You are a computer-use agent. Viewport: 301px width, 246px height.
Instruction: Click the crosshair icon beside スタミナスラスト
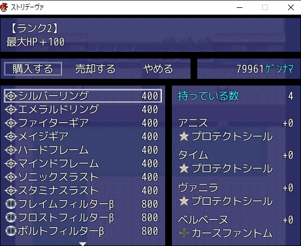pyautogui.click(x=11, y=190)
